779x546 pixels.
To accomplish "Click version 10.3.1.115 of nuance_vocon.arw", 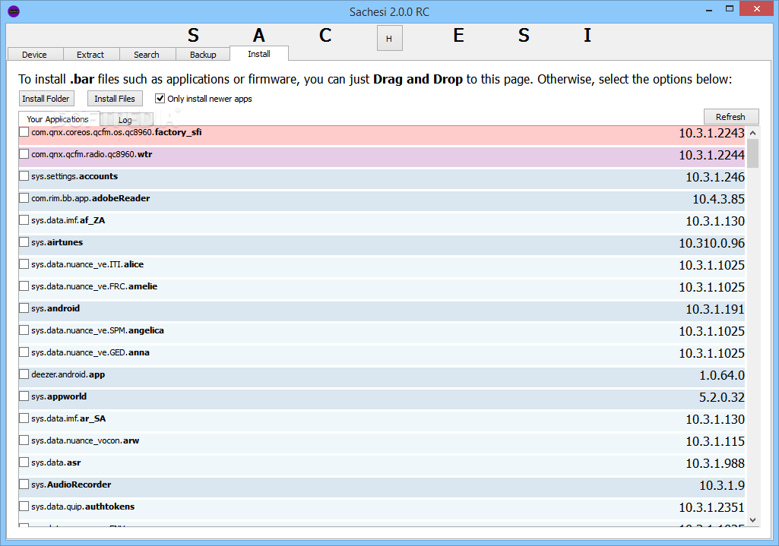I will 715,441.
